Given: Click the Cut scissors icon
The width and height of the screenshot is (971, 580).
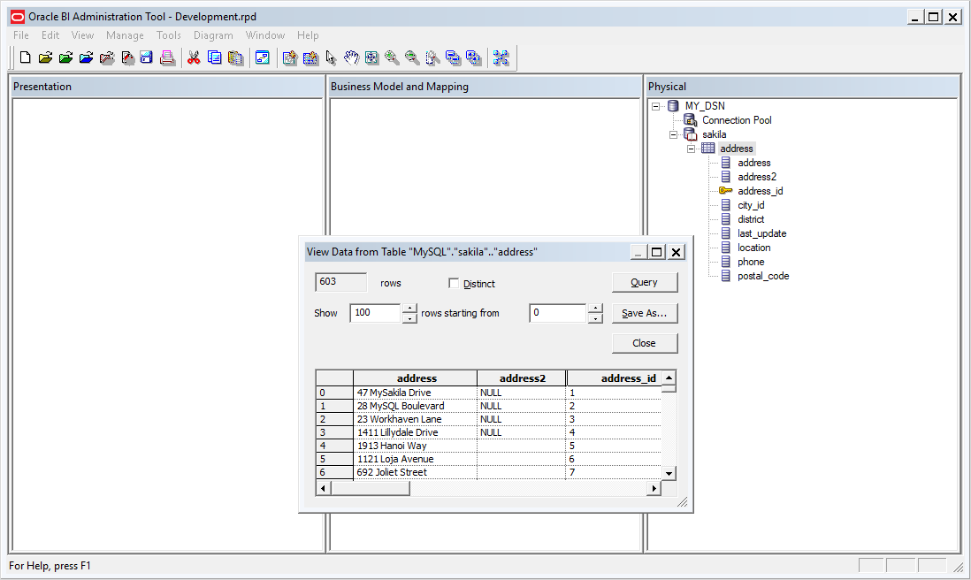Looking at the screenshot, I should 194,57.
